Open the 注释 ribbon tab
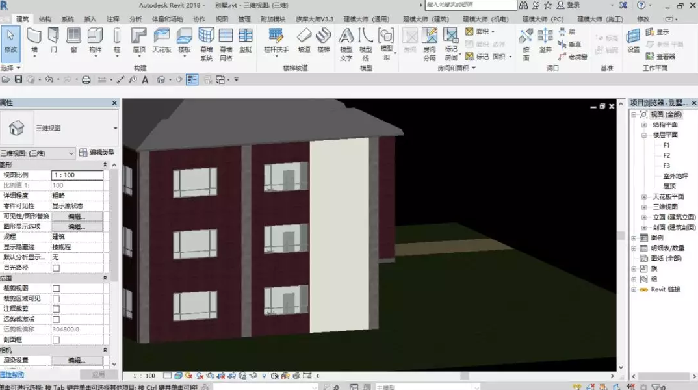 112,19
